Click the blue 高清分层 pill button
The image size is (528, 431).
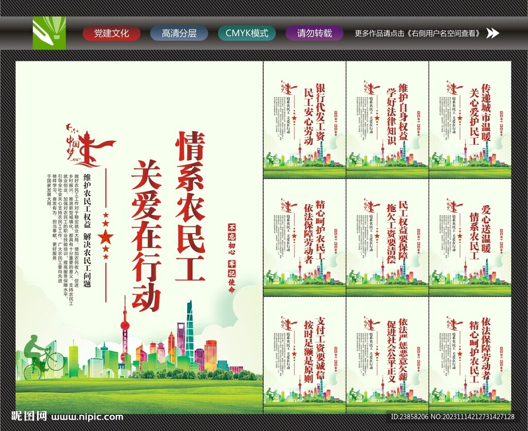pos(179,34)
